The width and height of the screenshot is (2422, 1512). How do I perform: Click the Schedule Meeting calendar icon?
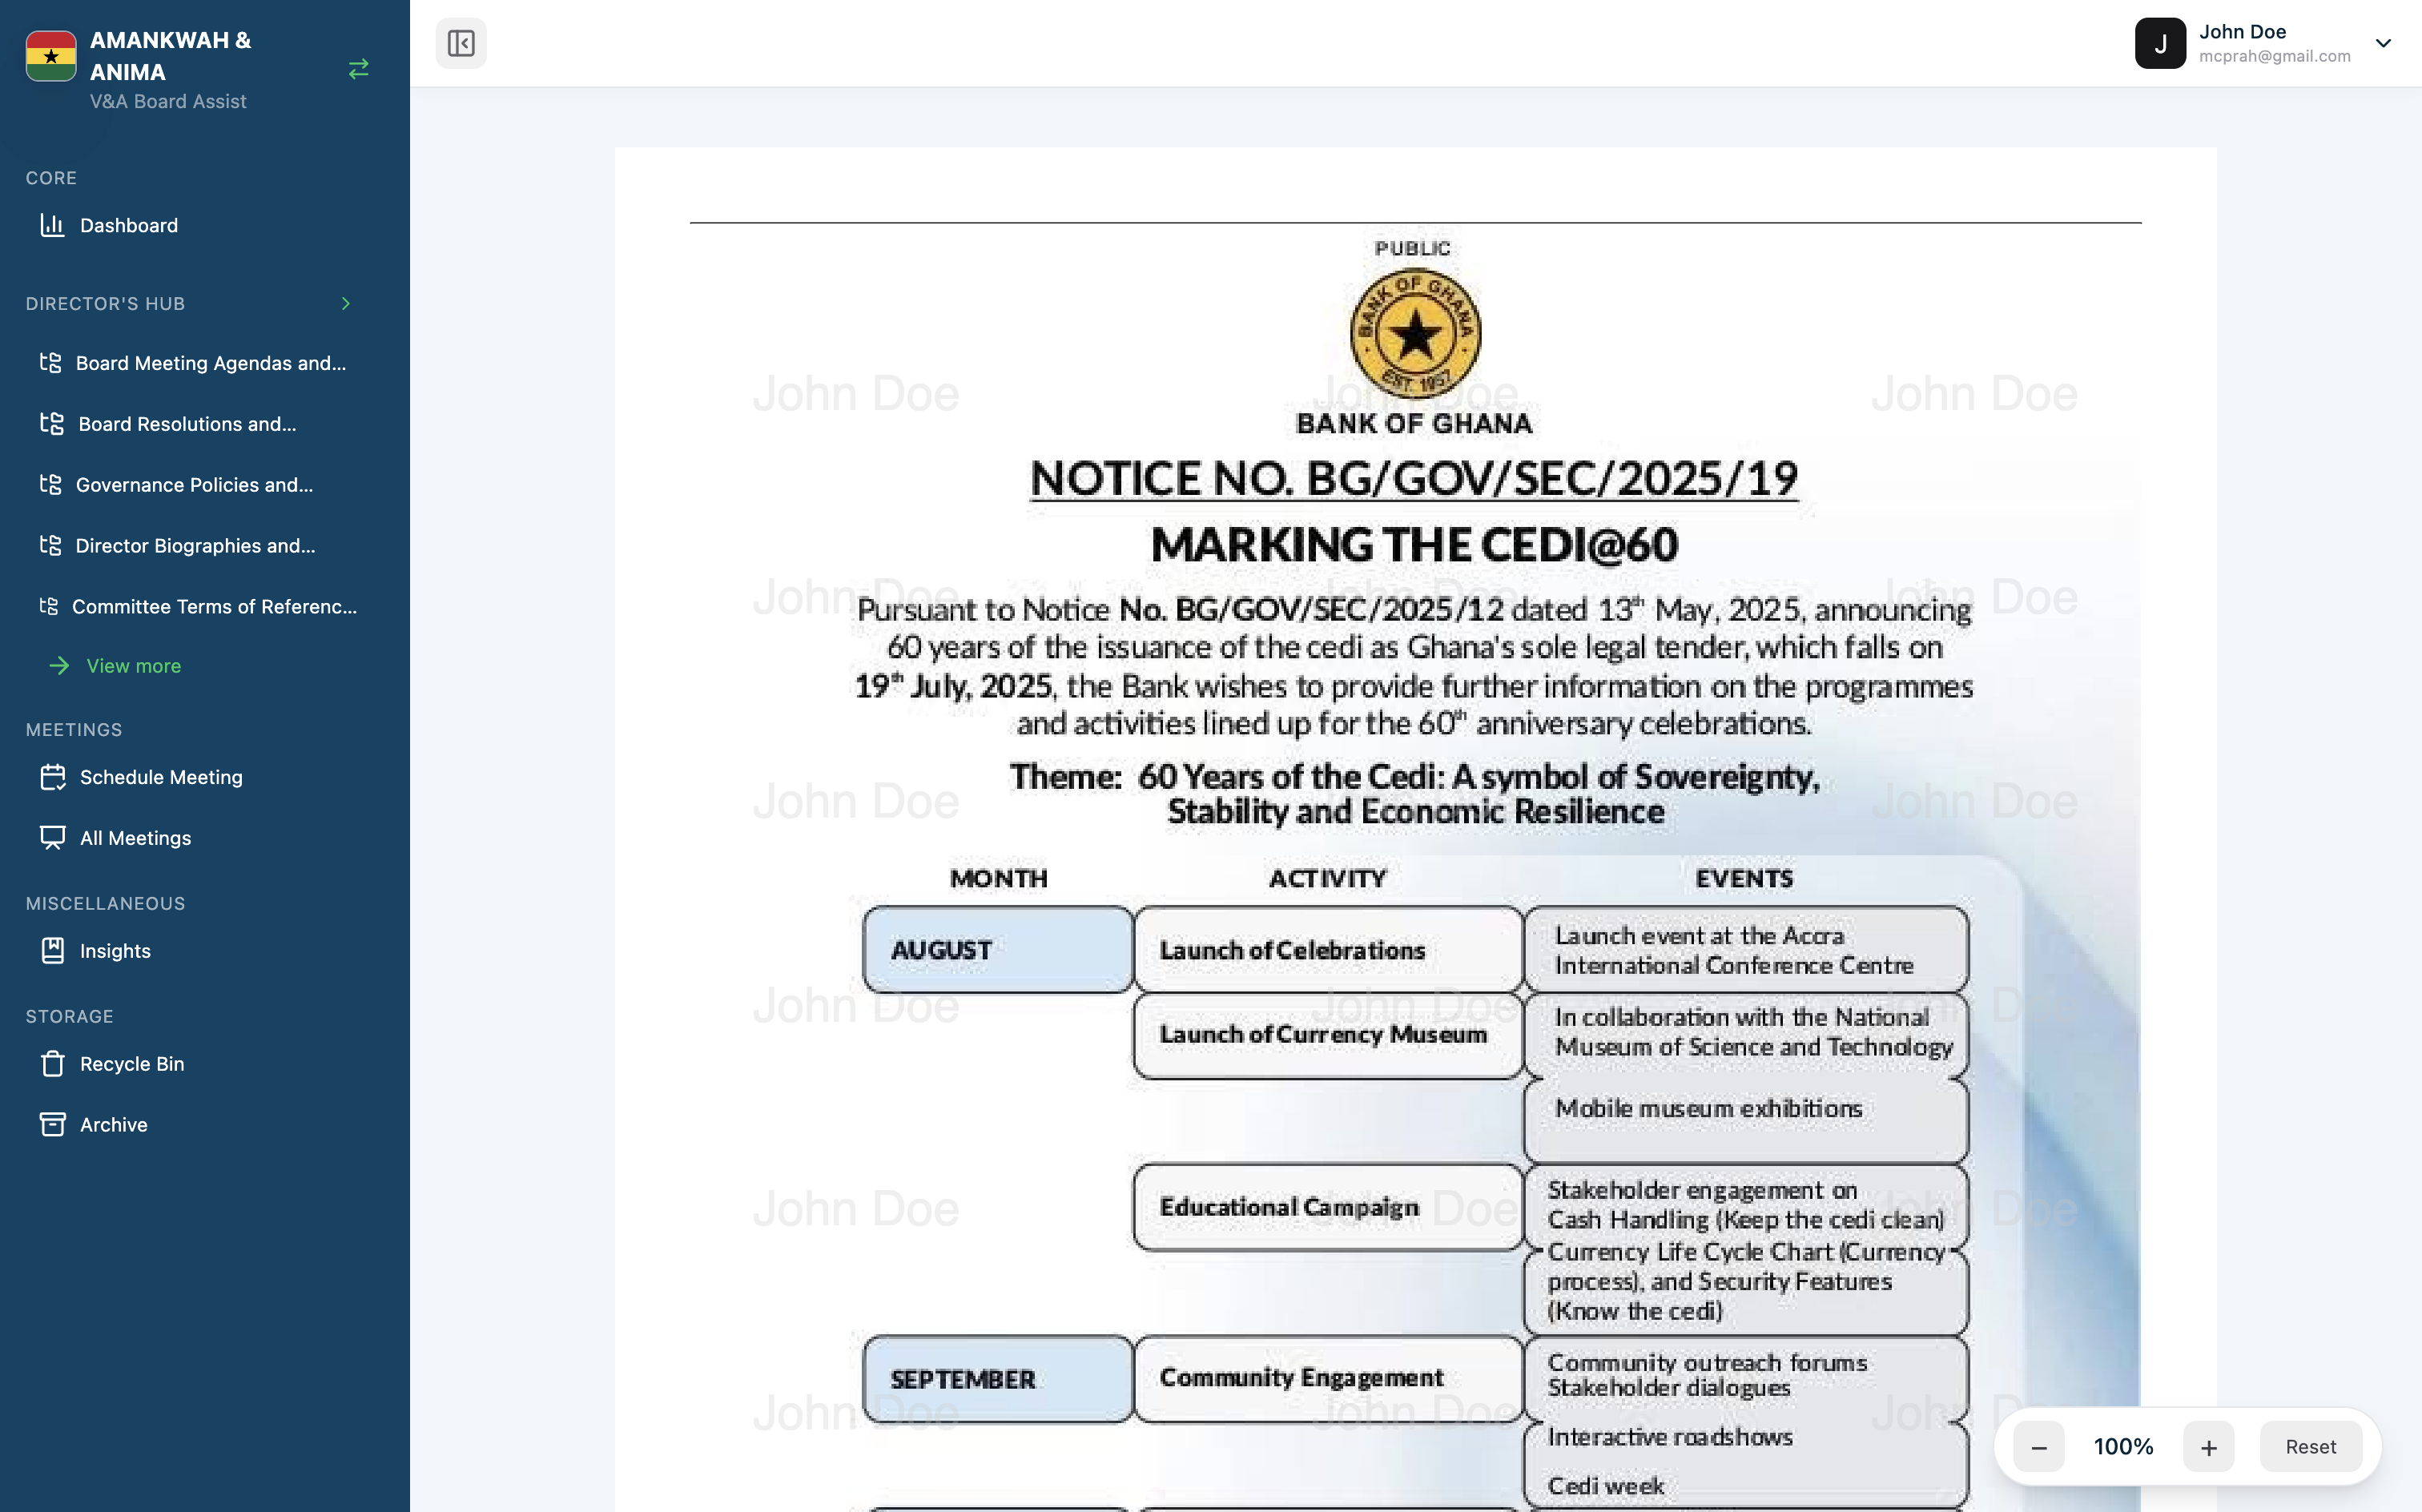coord(52,777)
